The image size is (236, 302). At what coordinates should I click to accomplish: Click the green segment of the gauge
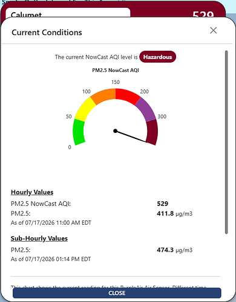[x=79, y=132]
